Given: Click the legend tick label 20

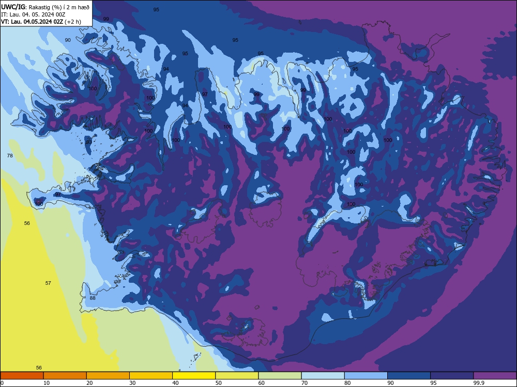Looking at the screenshot, I should (x=89, y=383).
